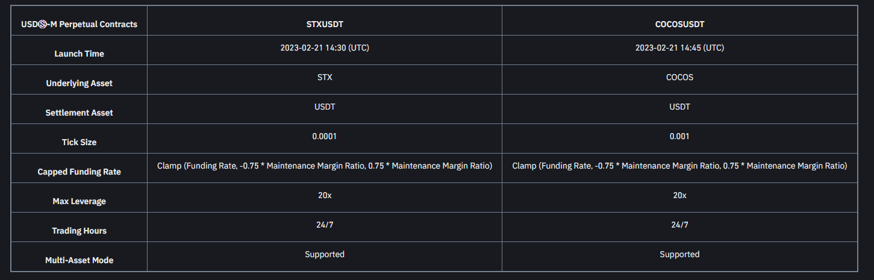Click the Tick Size row label

coord(79,142)
